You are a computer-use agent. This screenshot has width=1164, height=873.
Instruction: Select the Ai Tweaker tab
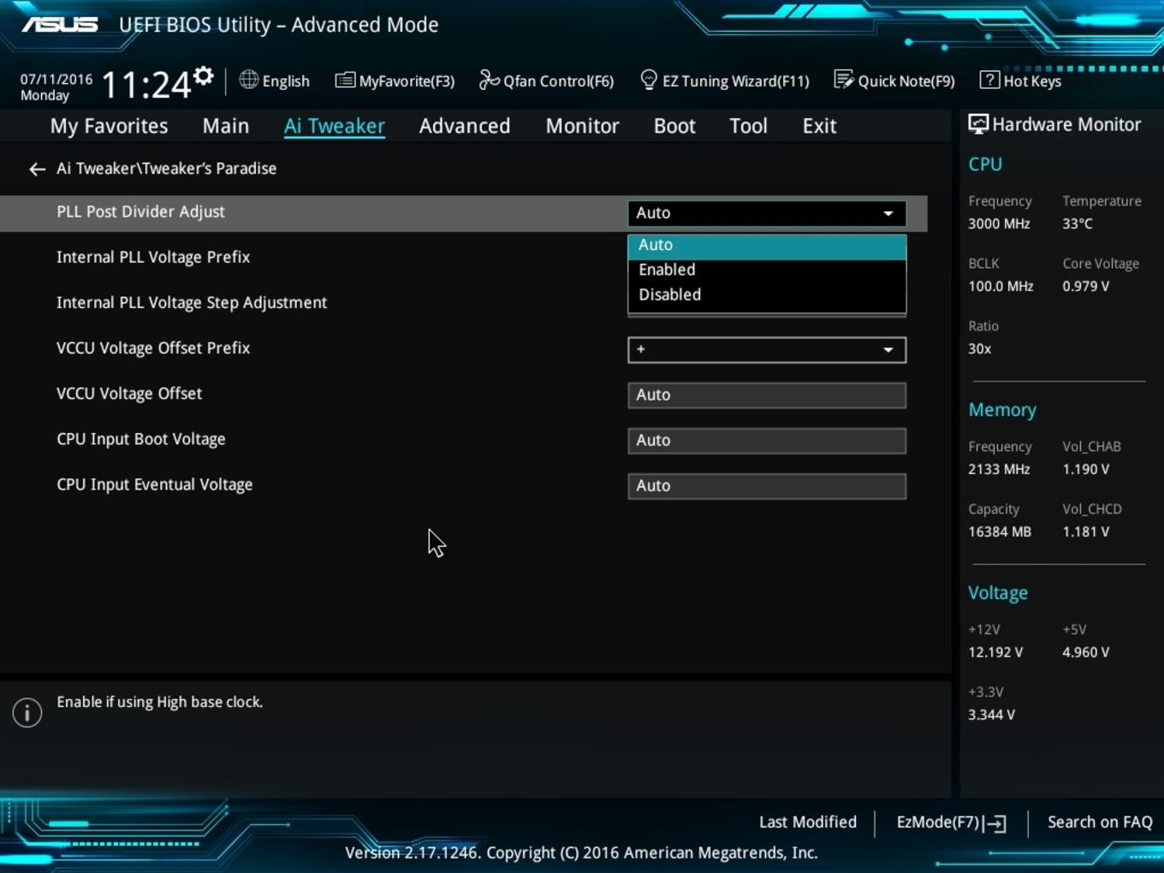coord(335,126)
